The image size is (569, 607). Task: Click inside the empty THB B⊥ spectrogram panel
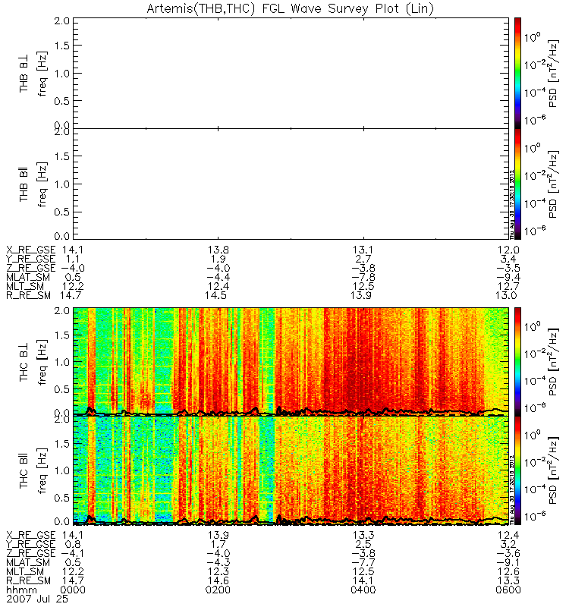click(x=291, y=73)
